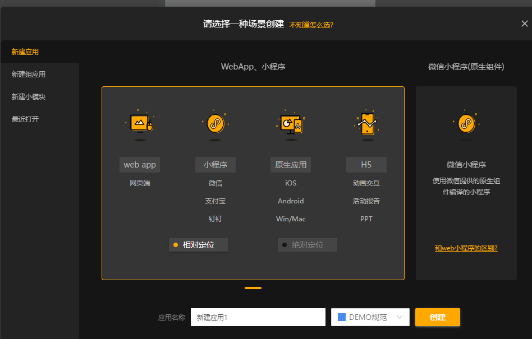Click the 活动报告 text
The image size is (532, 339).
click(366, 201)
